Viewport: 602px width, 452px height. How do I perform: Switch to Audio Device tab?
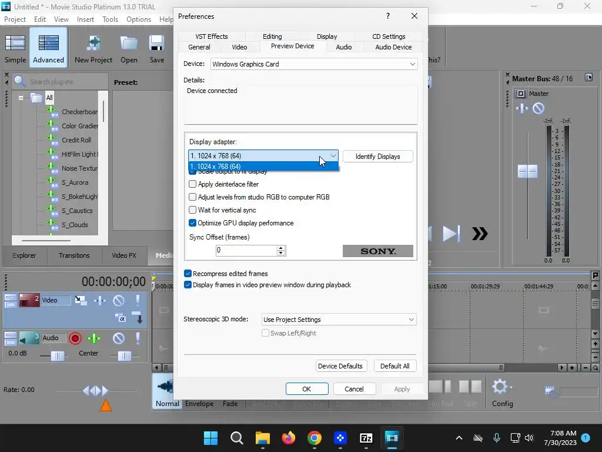click(x=393, y=47)
